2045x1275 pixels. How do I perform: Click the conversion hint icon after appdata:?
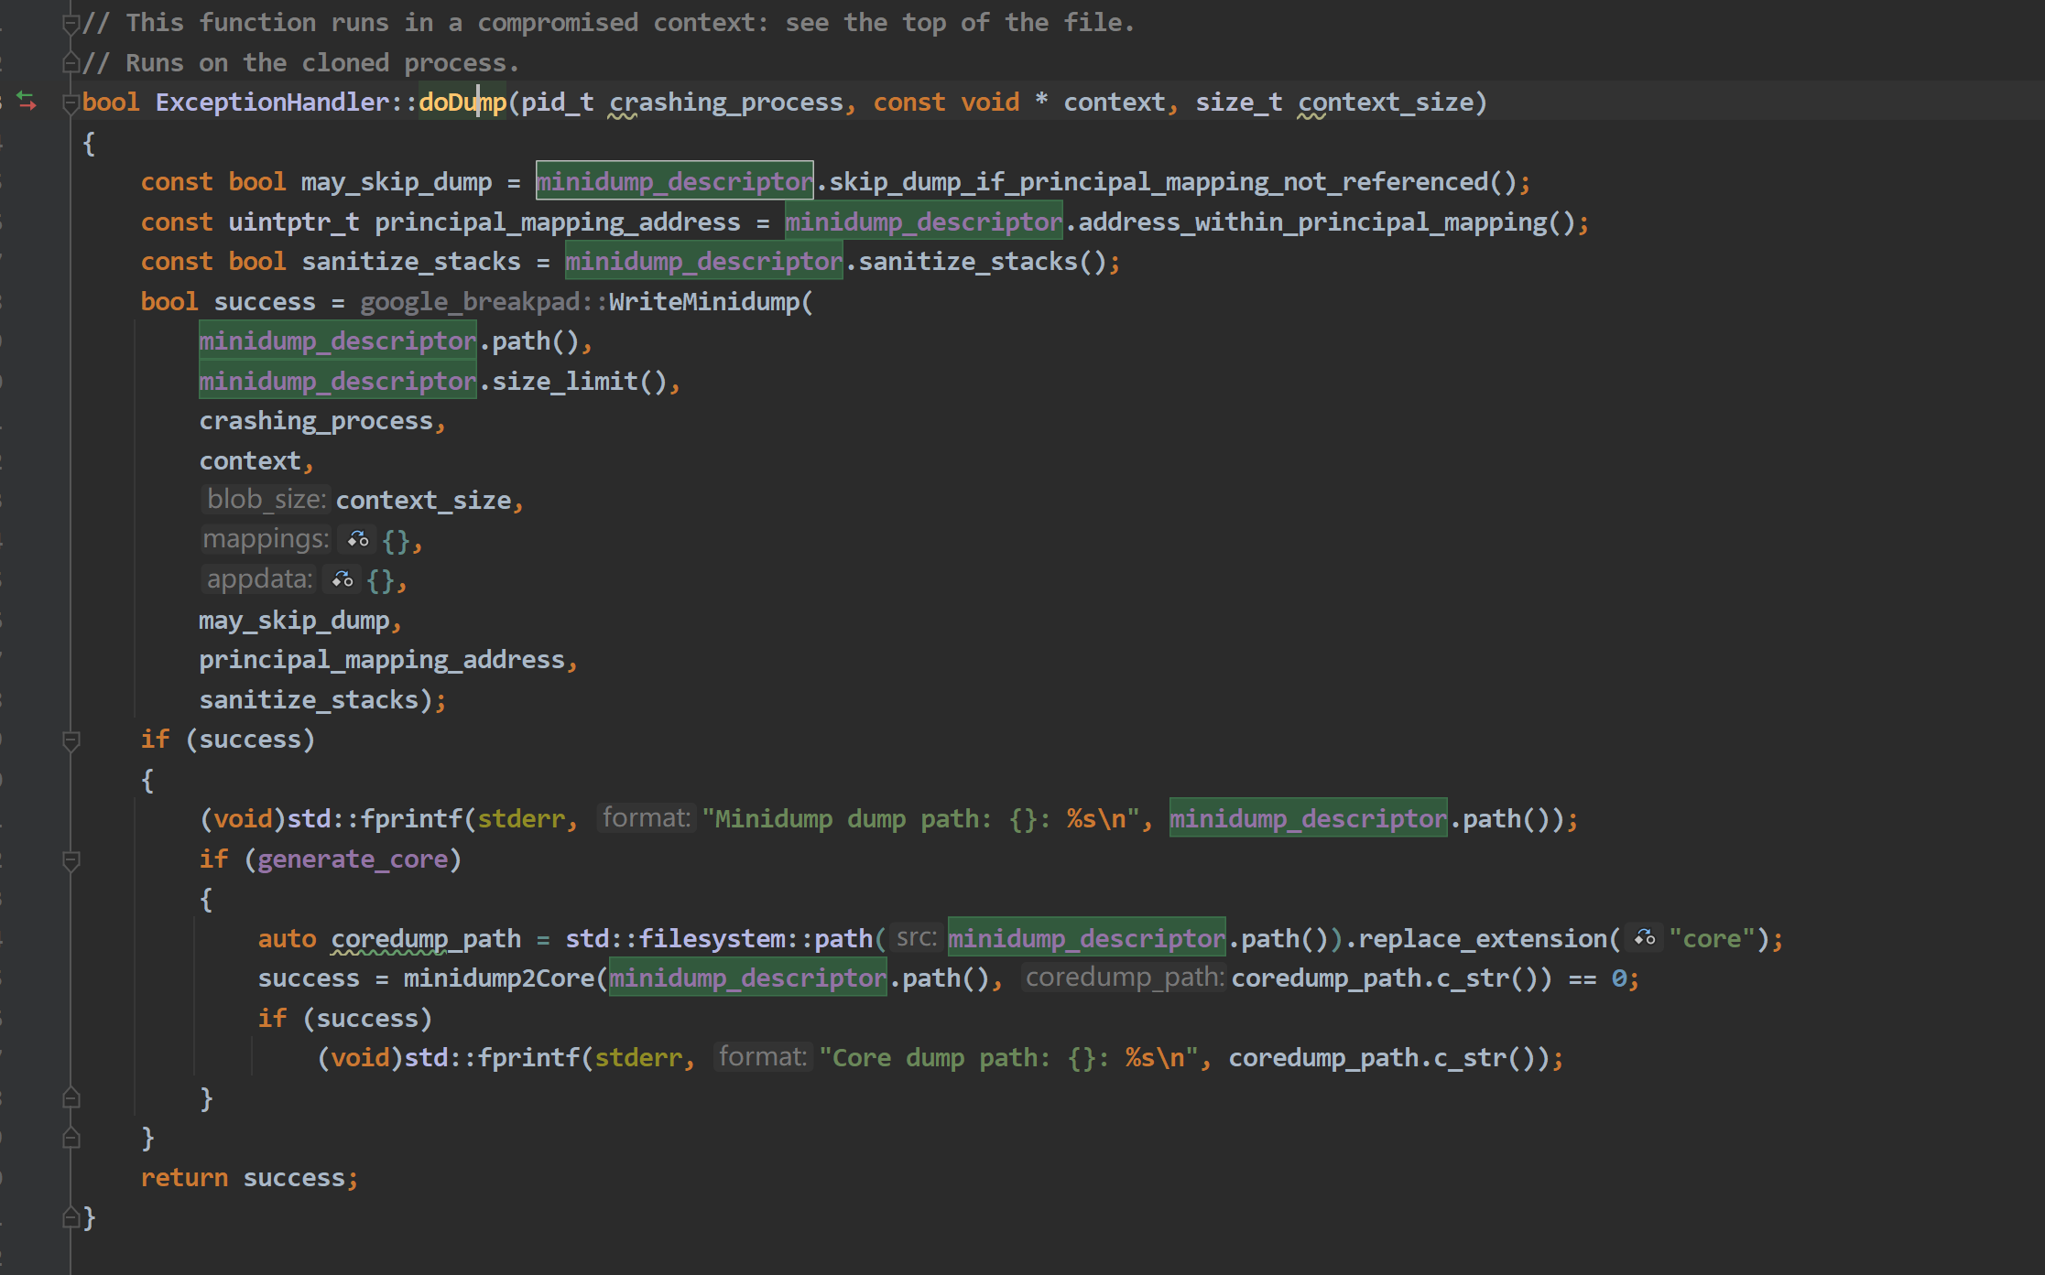click(x=343, y=579)
